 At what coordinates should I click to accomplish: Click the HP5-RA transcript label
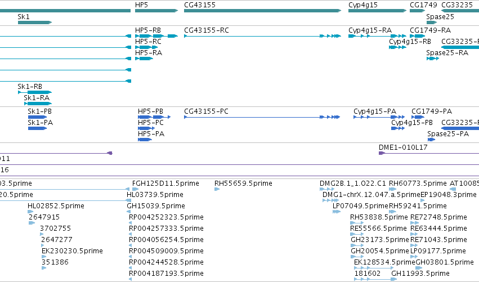[x=149, y=53]
